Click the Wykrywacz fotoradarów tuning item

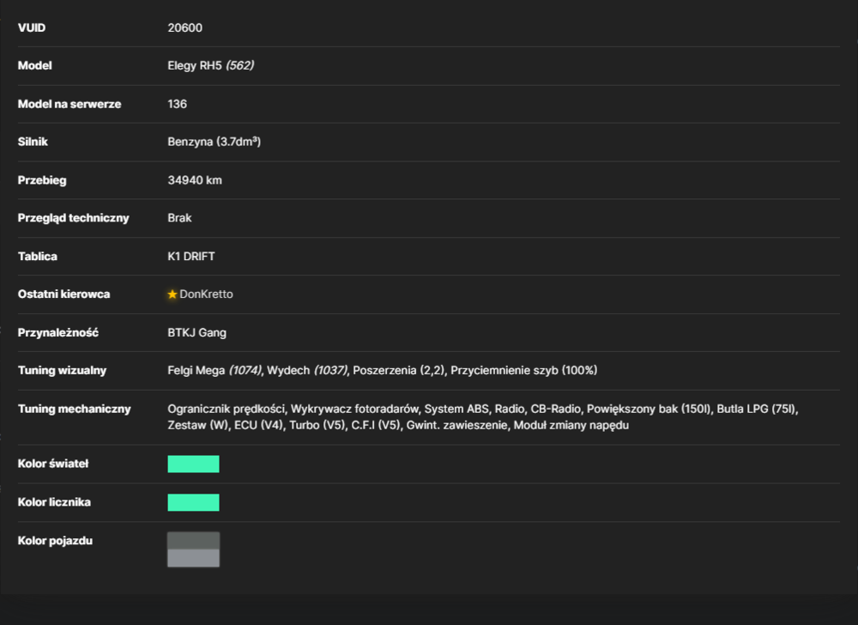click(354, 410)
